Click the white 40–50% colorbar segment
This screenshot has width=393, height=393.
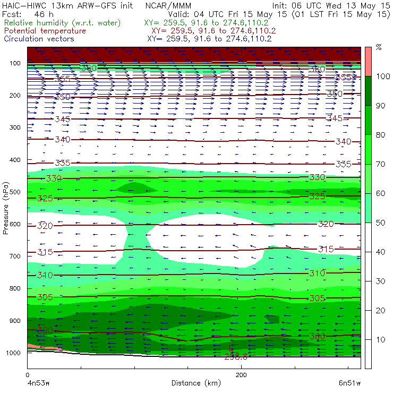click(x=368, y=237)
